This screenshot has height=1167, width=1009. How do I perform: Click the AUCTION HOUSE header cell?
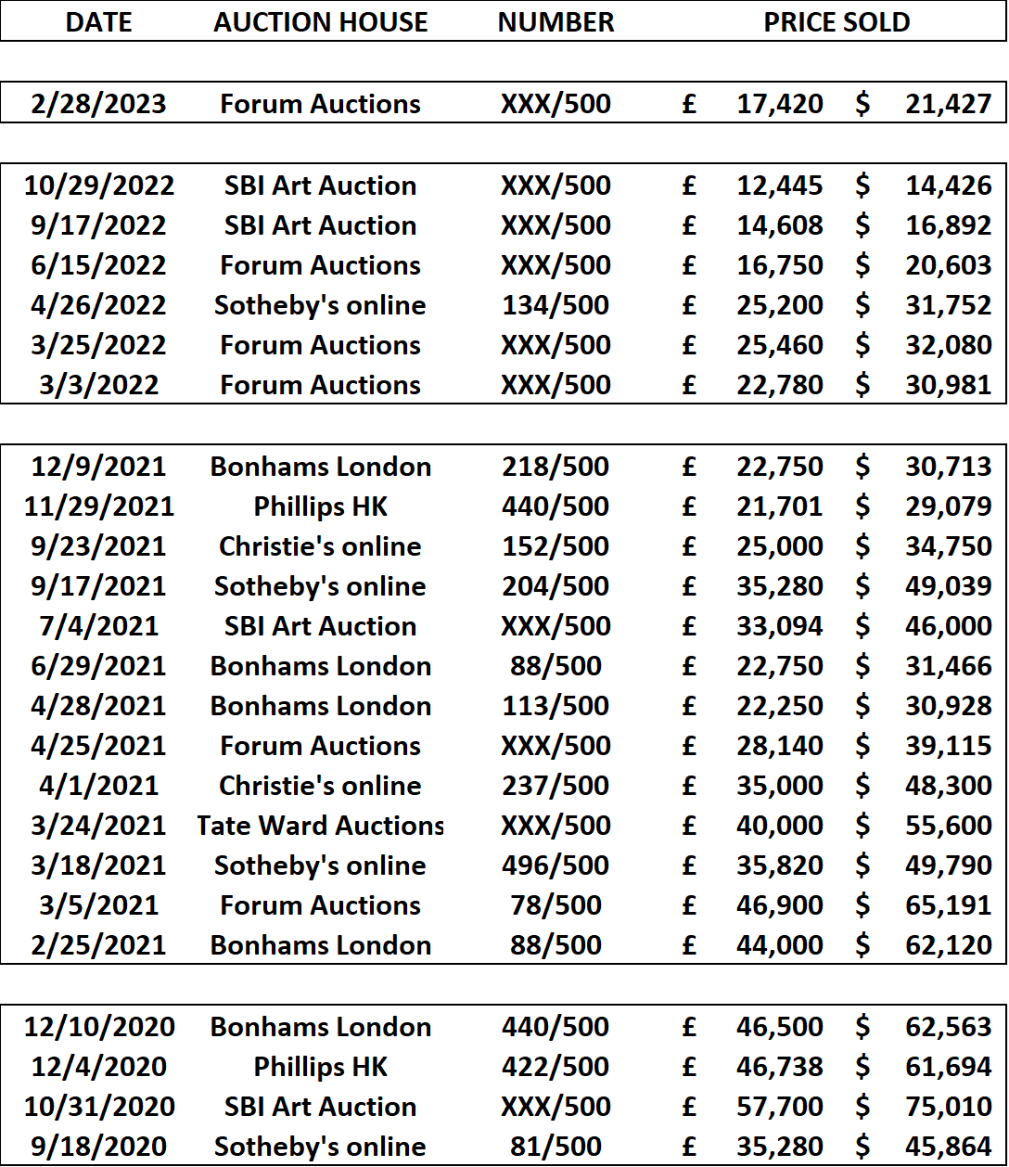[321, 22]
